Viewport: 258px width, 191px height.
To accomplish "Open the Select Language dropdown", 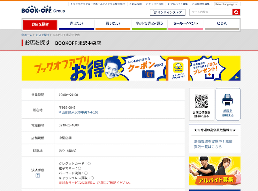I will coord(226,4).
